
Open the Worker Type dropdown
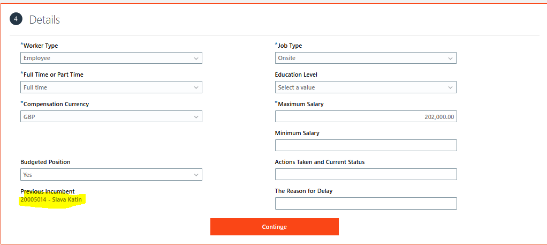(x=111, y=58)
